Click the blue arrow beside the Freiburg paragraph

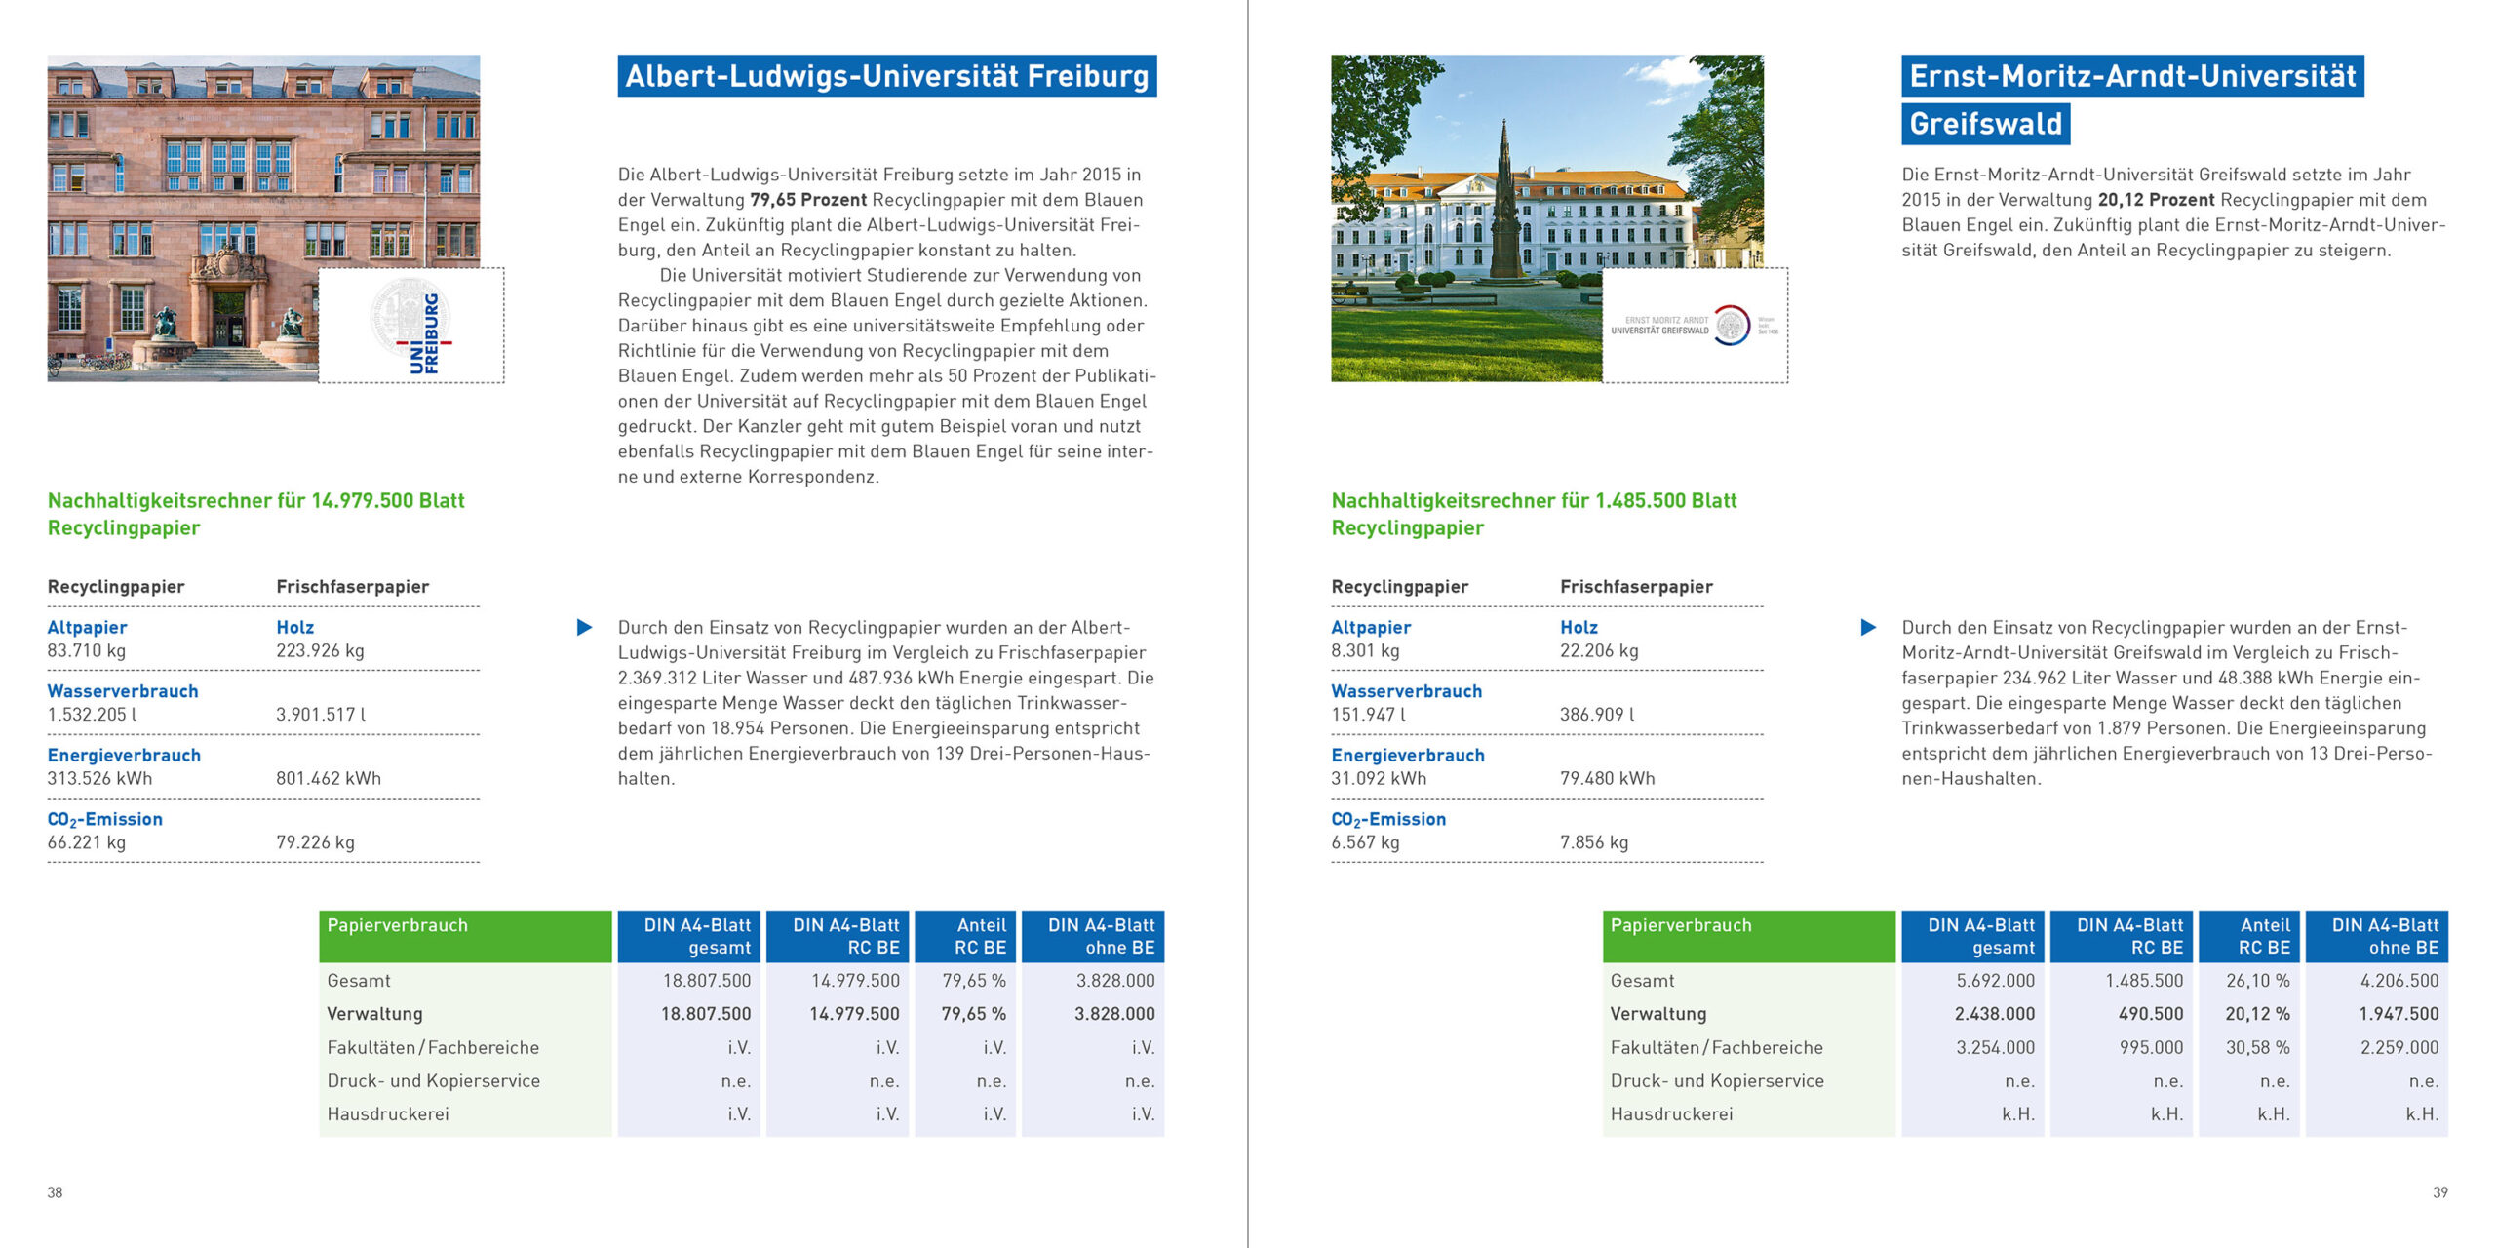[x=584, y=627]
